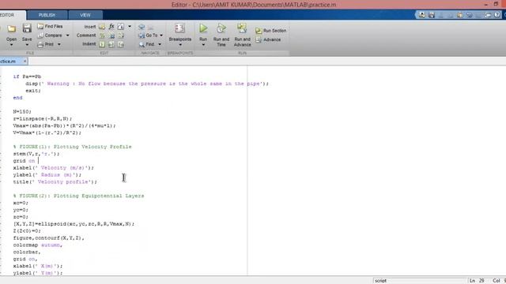Expand the Insert row dropdown arrow
The image size is (506, 284).
(x=130, y=26)
